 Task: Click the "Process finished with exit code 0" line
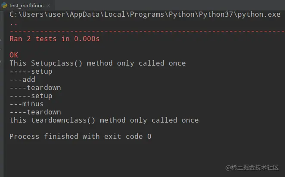coord(80,136)
